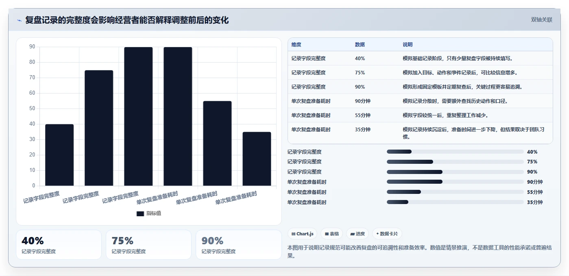Click the y-axis tick label 20

32,155
